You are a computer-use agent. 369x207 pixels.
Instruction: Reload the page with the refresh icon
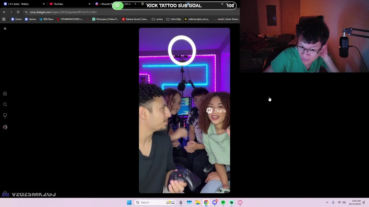coord(18,12)
